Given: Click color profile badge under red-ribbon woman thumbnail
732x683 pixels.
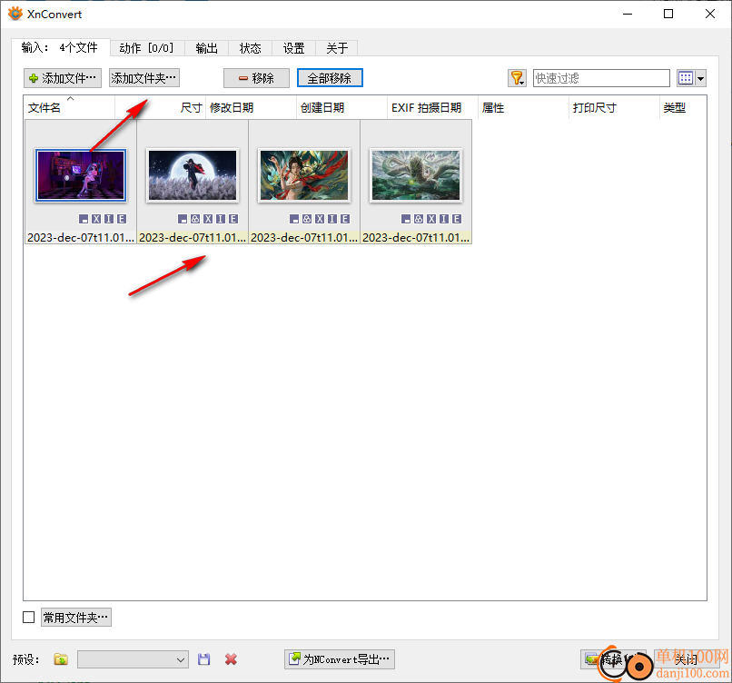Looking at the screenshot, I should pos(307,219).
